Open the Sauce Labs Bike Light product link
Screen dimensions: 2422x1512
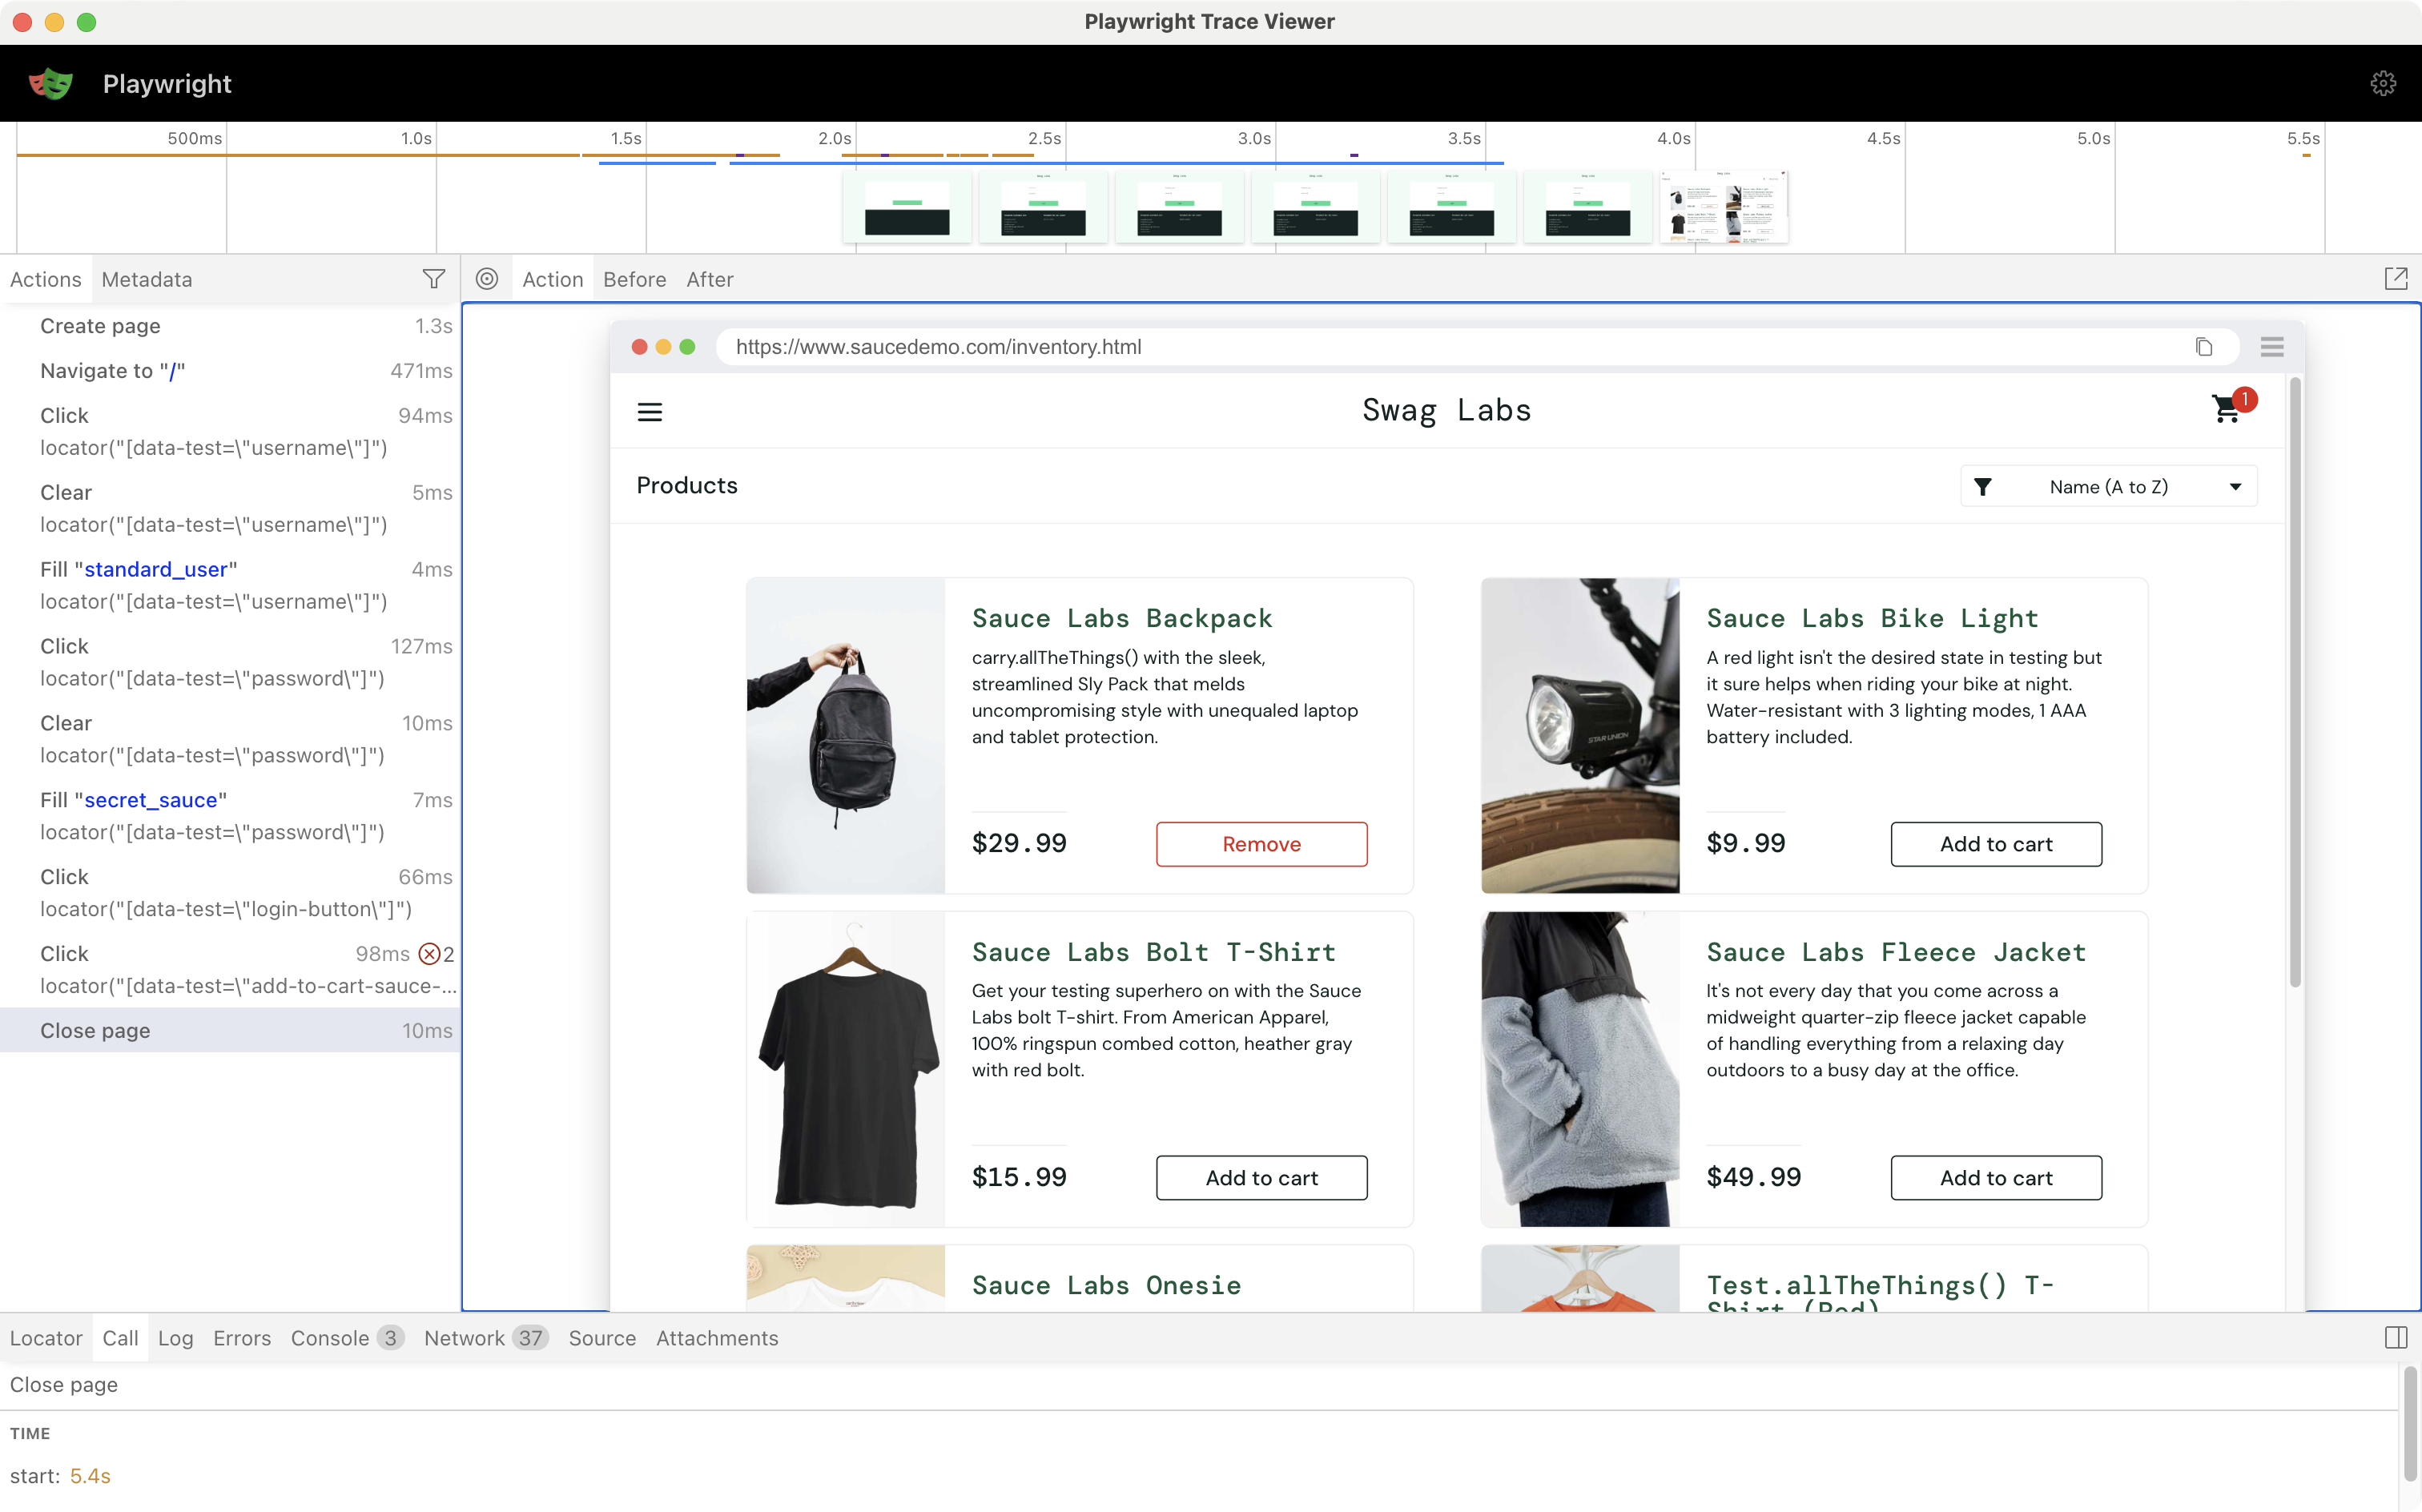[x=1872, y=618]
